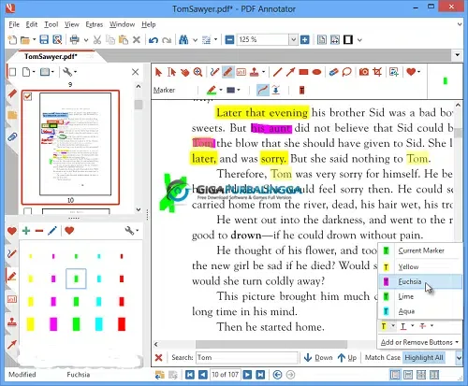The image size is (468, 386).
Task: Open the Tool menu
Action: click(x=51, y=24)
